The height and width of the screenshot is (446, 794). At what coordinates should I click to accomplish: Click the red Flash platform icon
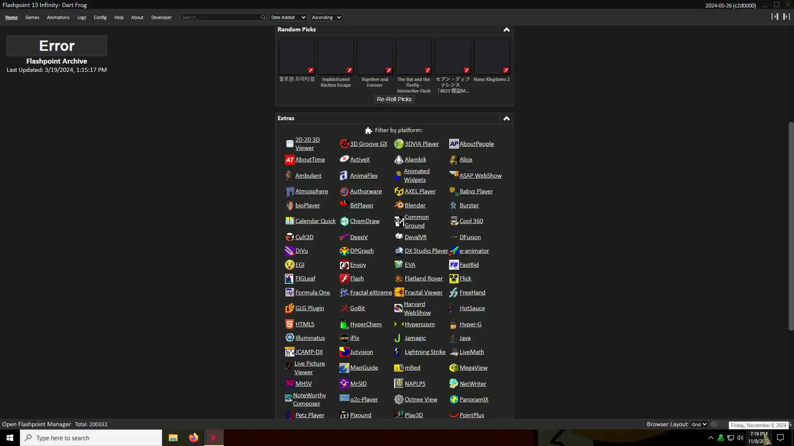coord(344,279)
